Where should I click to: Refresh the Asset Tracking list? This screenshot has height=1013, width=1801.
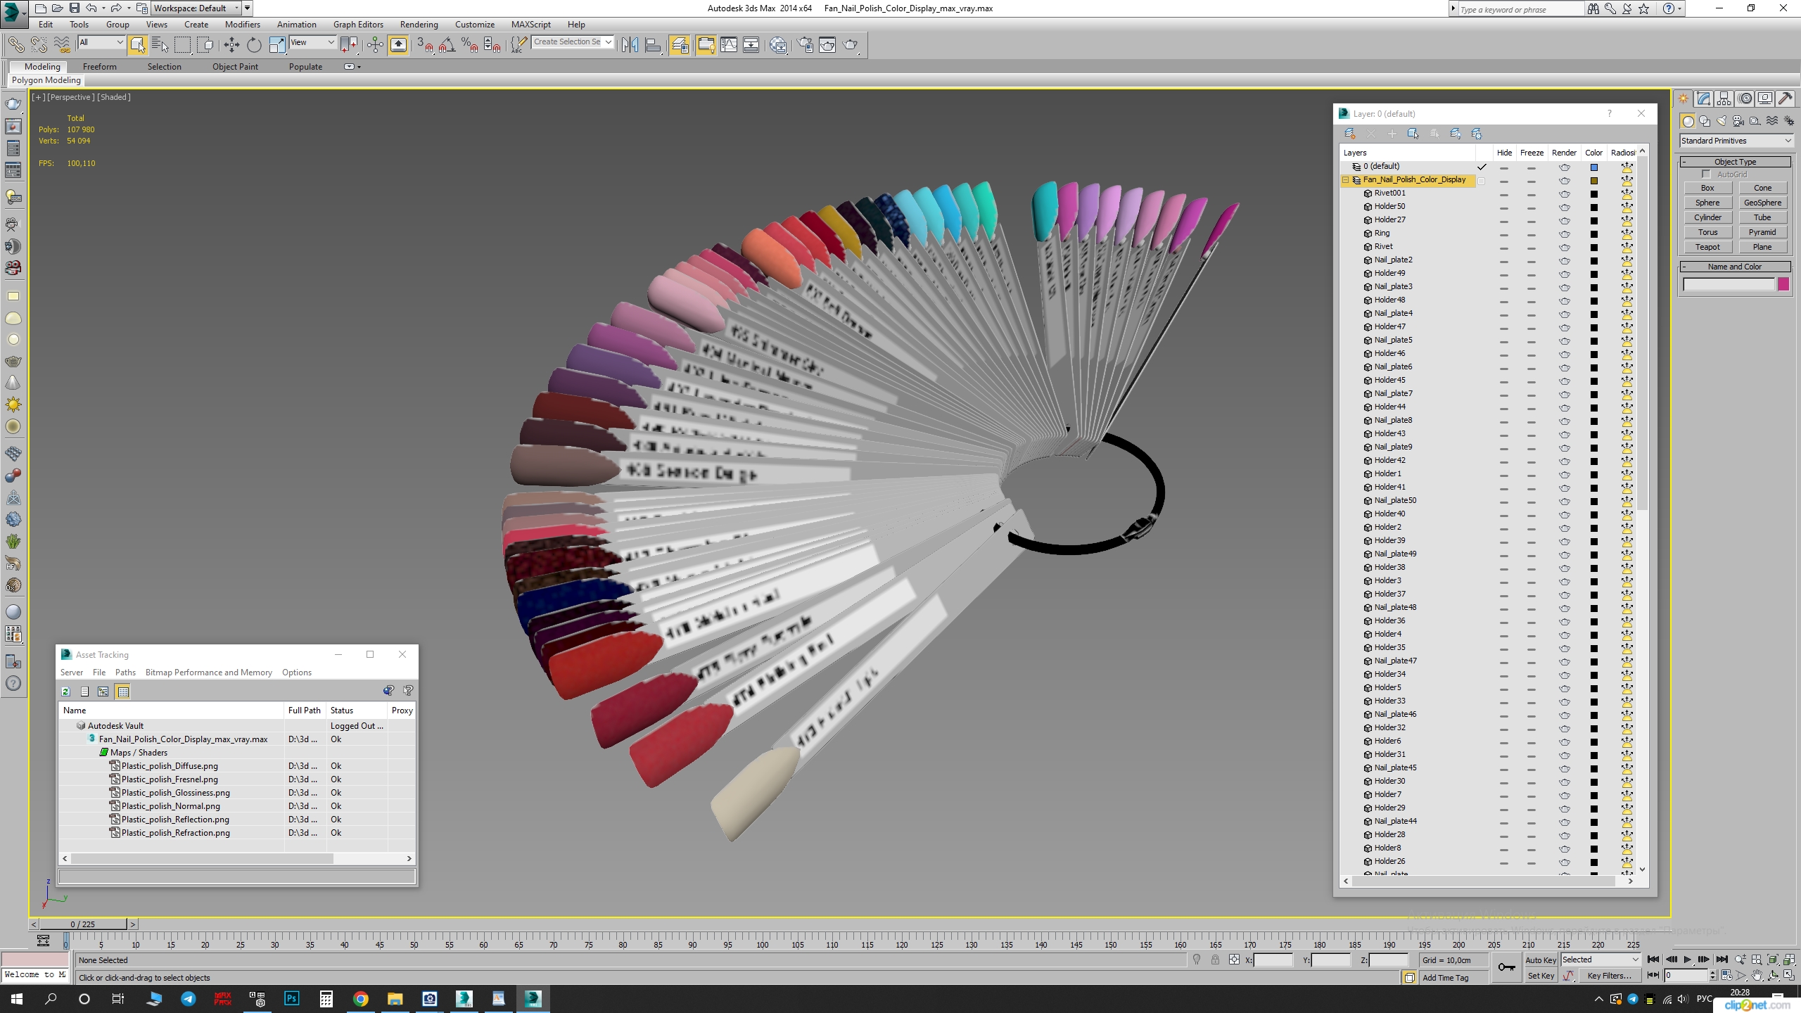pyautogui.click(x=66, y=692)
